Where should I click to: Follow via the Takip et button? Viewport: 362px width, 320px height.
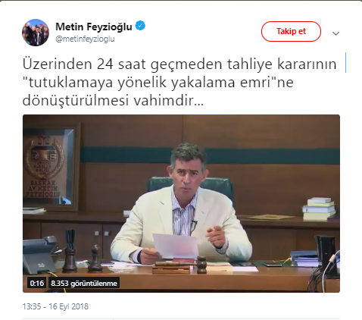coord(291,31)
